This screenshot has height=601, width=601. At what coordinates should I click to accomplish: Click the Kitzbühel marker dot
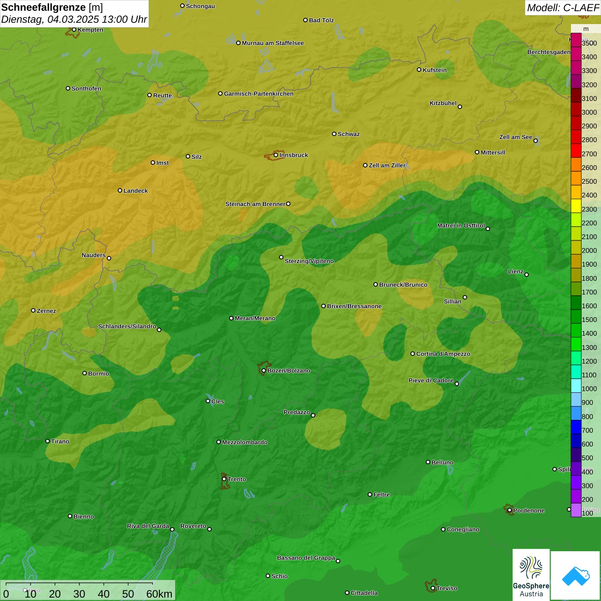tap(460, 107)
